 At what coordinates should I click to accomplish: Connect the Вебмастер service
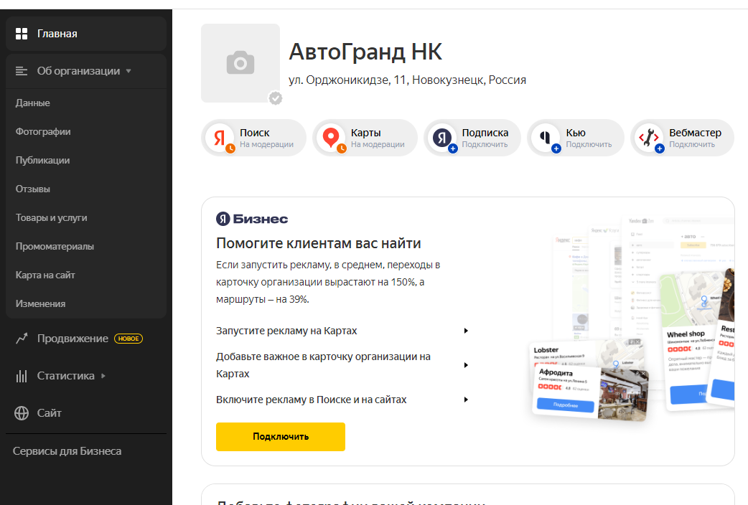(x=682, y=138)
